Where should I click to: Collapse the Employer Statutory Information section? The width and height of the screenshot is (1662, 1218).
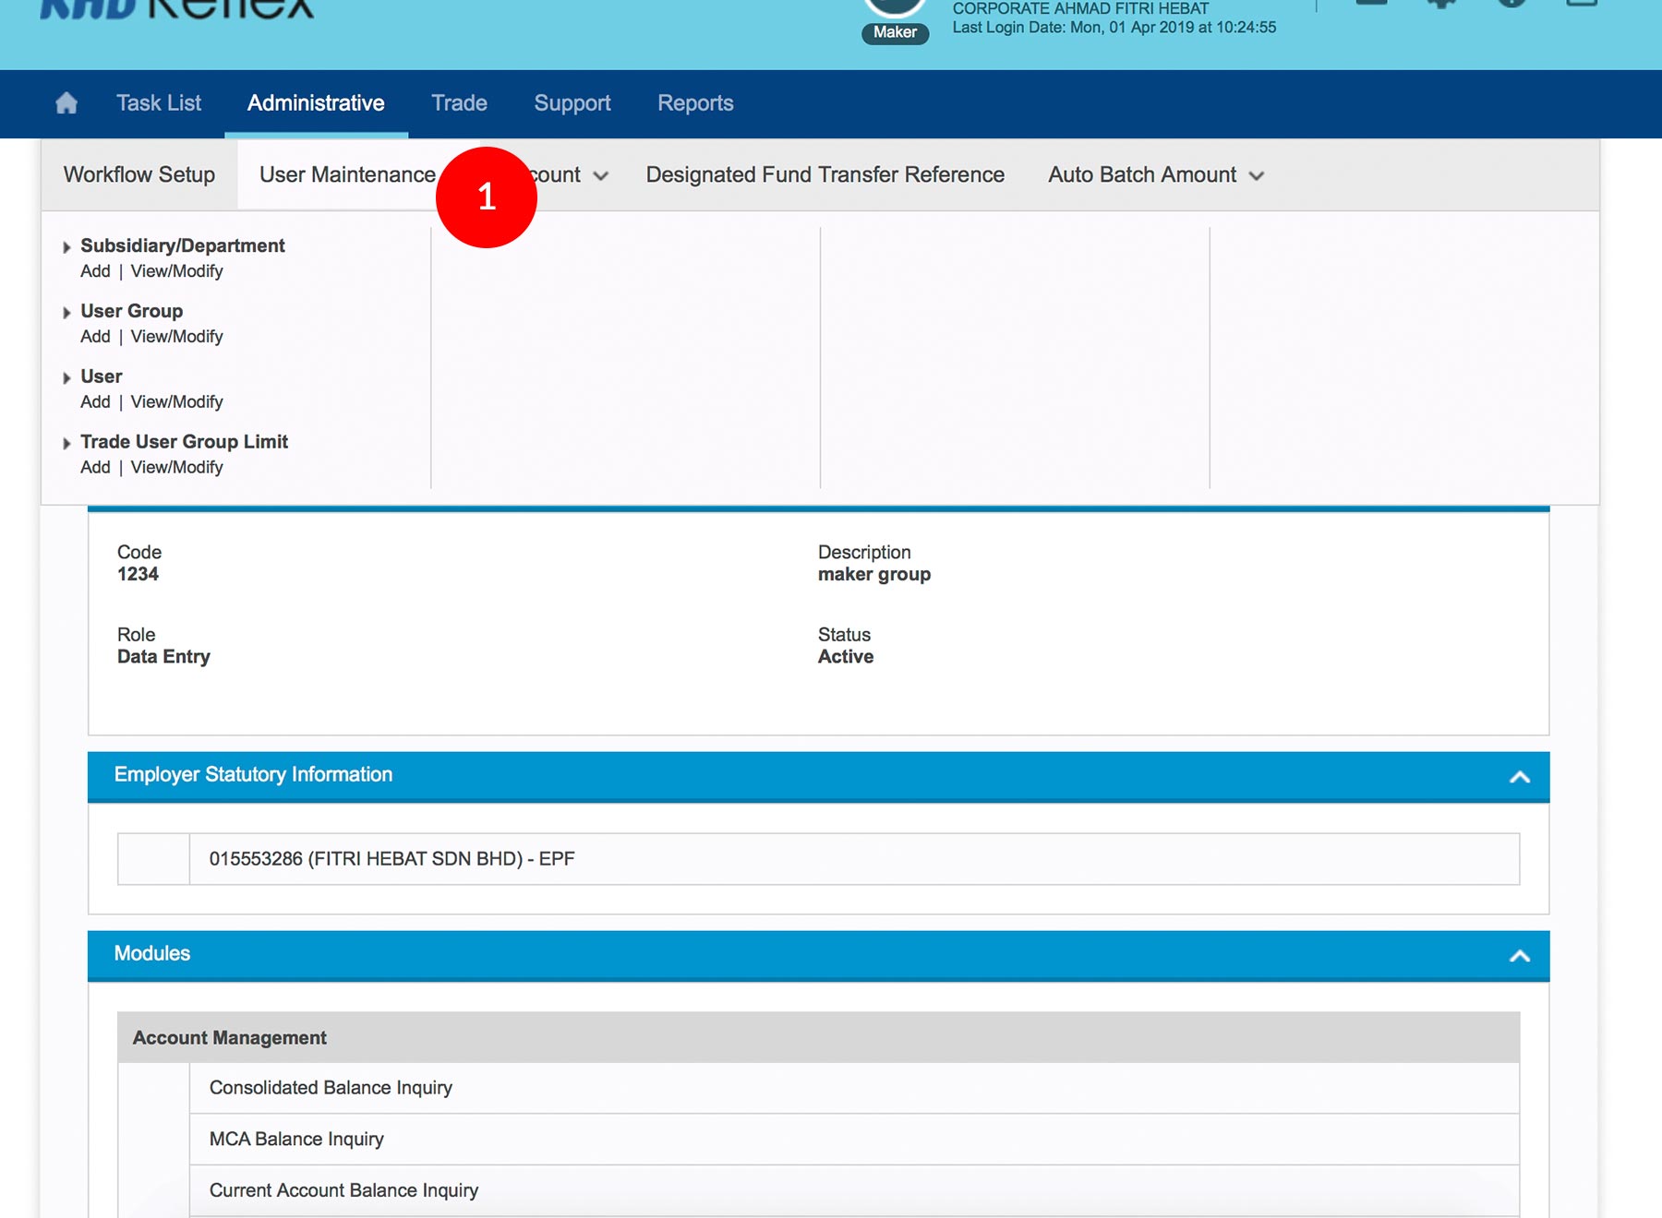pyautogui.click(x=1519, y=777)
